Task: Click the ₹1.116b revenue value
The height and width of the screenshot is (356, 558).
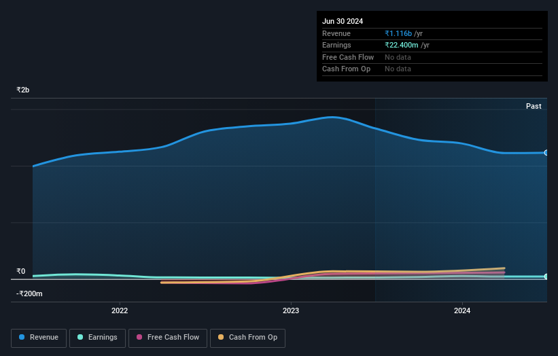Action: click(x=398, y=33)
